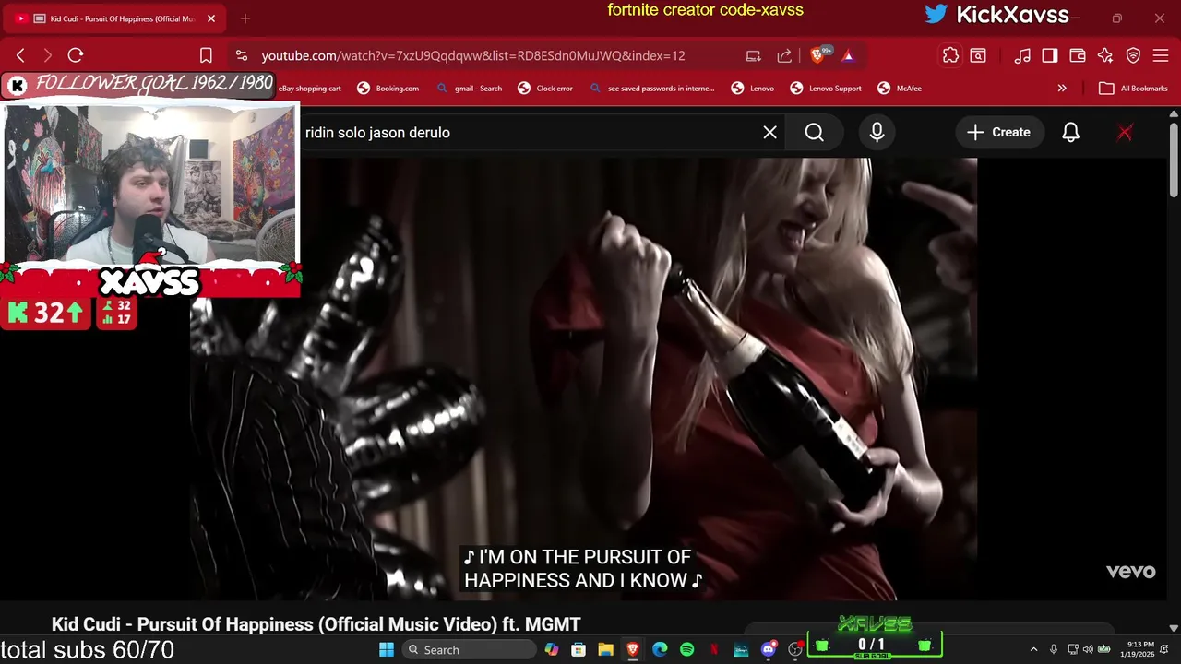Click the browser forward arrow
Screen dimensions: 1181x664
coord(47,55)
